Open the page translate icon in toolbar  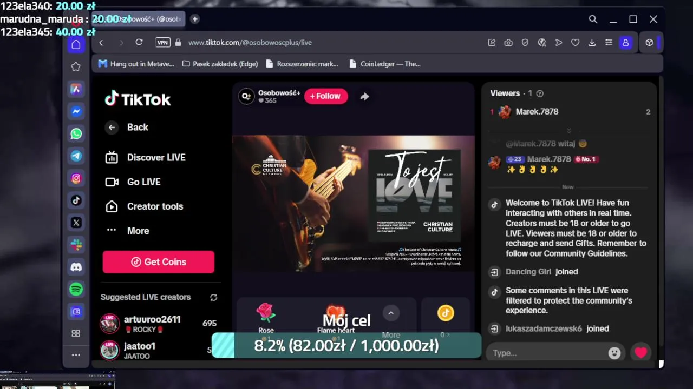tap(542, 42)
